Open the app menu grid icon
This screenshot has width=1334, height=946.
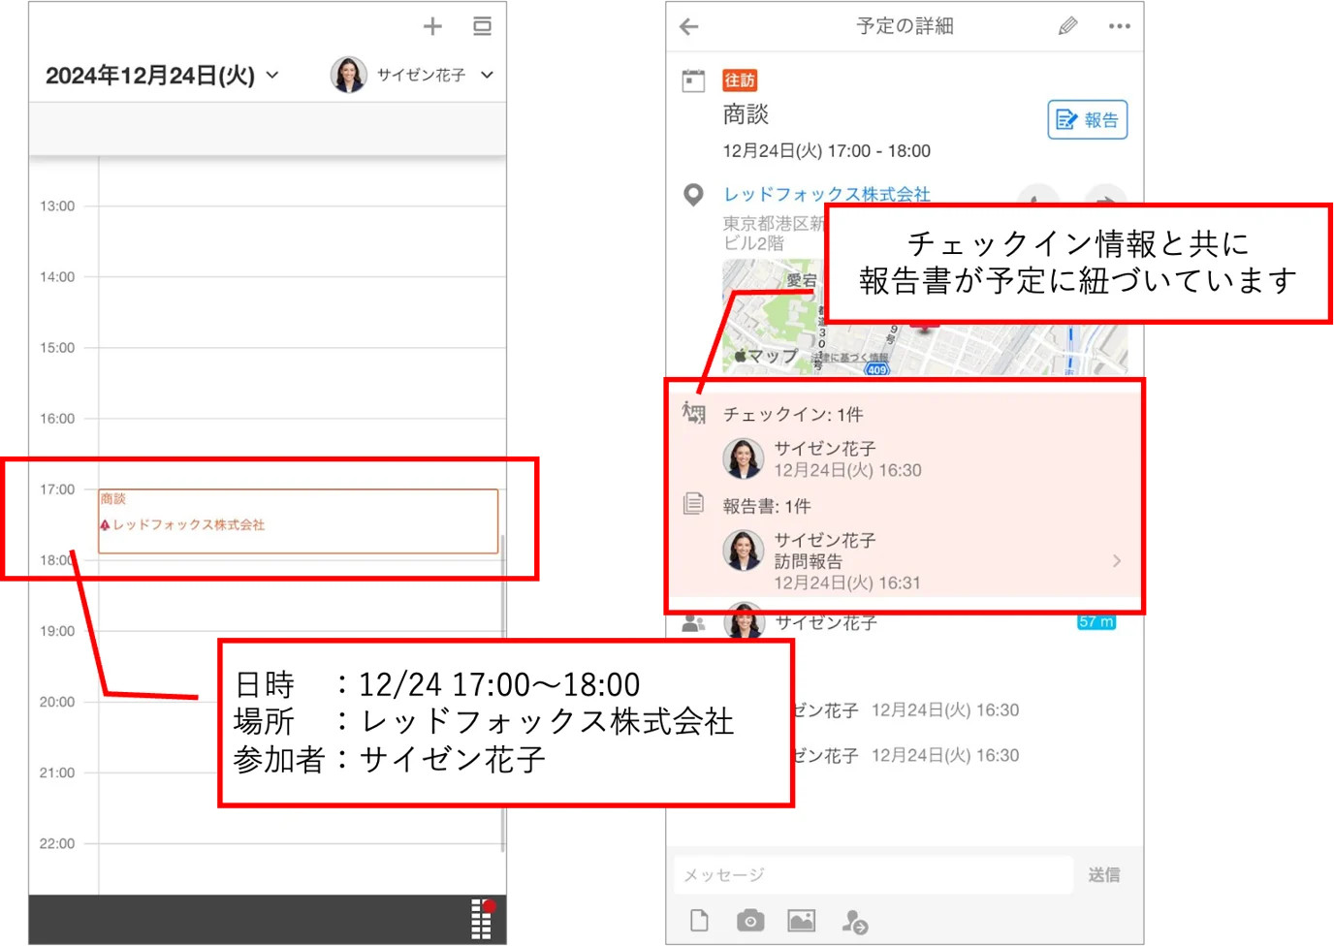[x=482, y=919]
